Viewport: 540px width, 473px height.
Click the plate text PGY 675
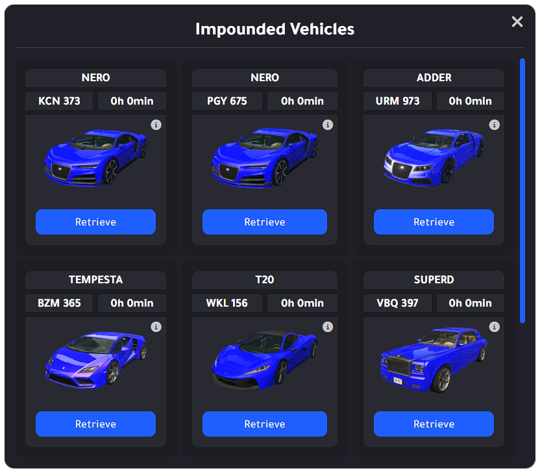click(227, 101)
